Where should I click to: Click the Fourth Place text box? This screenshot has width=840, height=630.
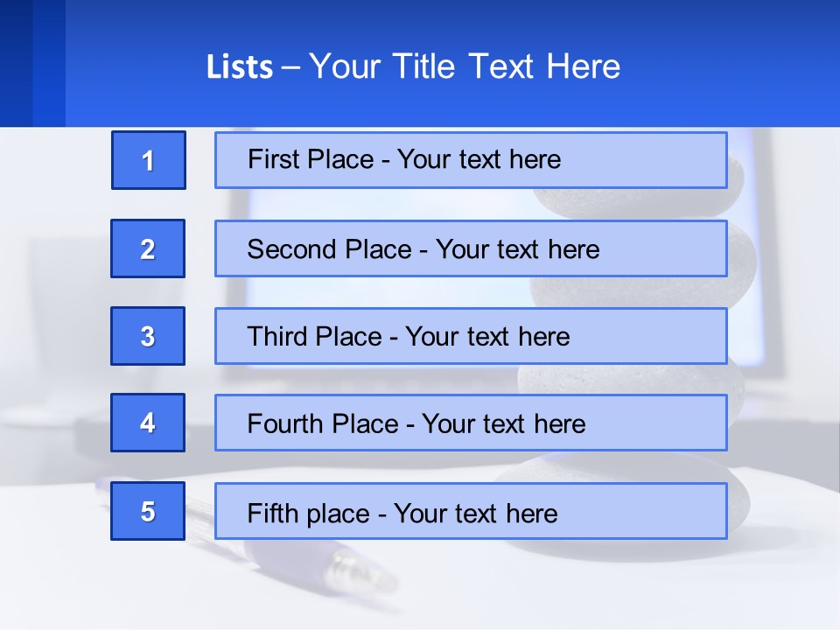click(x=471, y=423)
